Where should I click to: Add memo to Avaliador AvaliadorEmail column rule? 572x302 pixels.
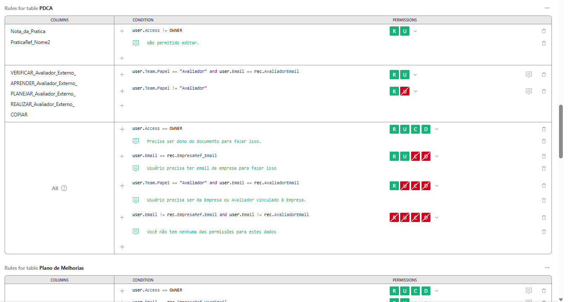click(x=528, y=75)
